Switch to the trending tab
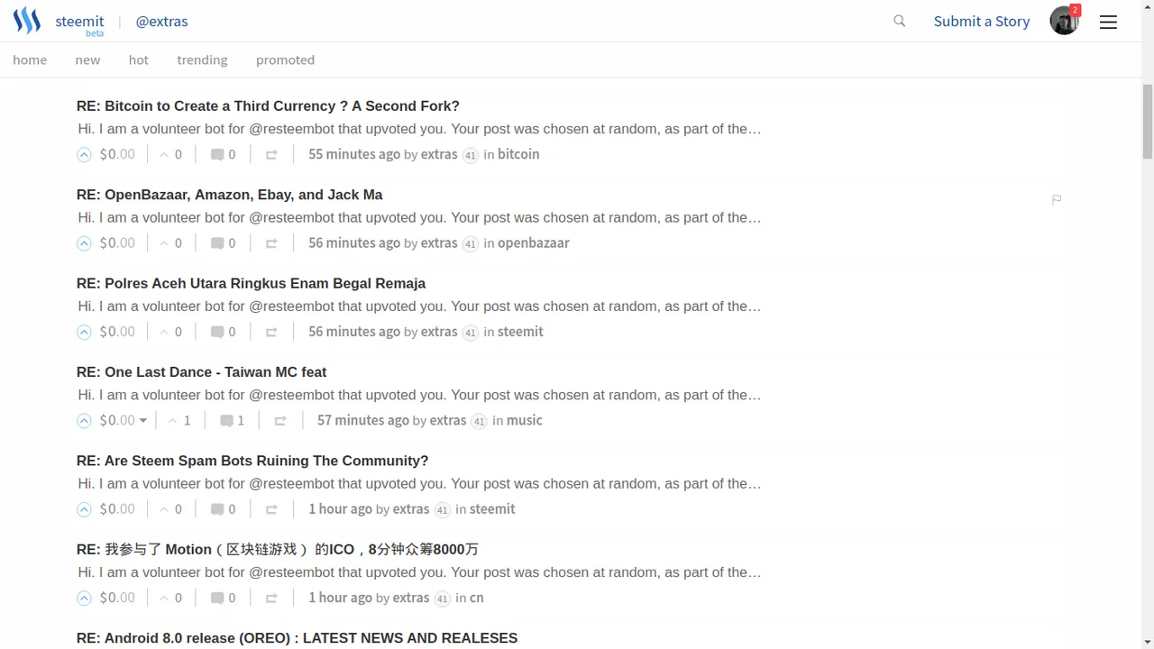The image size is (1154, 649). point(202,59)
